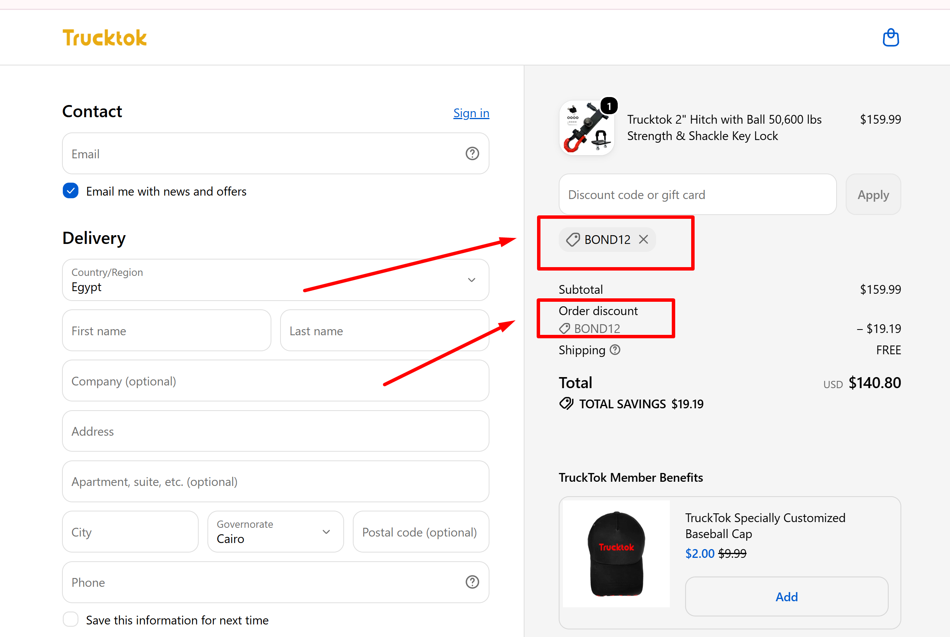The height and width of the screenshot is (637, 950).
Task: Focus the Postal code field
Action: click(x=421, y=532)
